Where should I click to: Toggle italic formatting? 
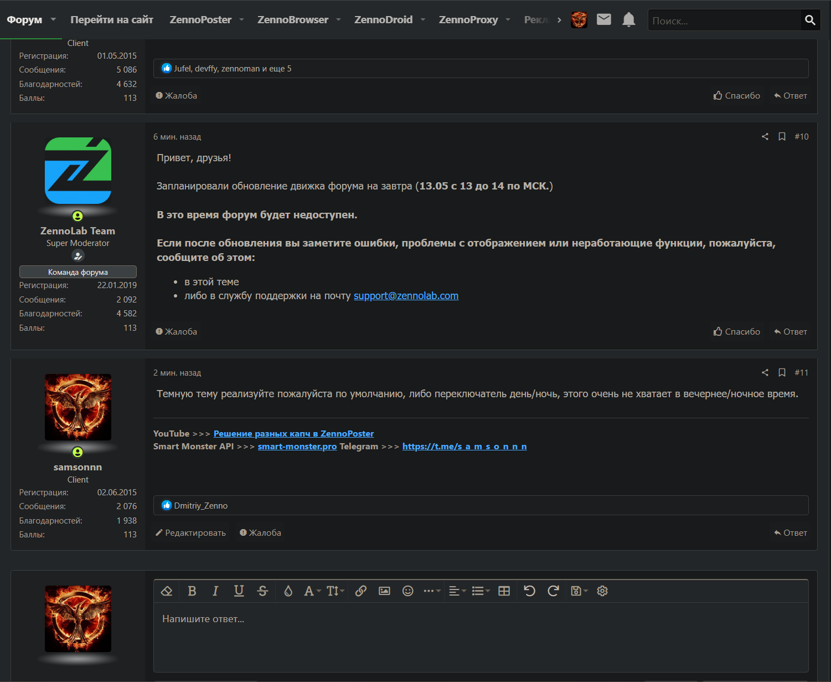(215, 591)
